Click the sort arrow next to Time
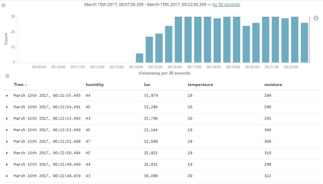Screen dimensions: 323x184 (26, 85)
